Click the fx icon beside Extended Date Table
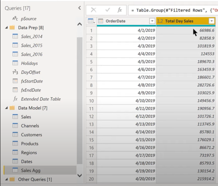 (16, 99)
